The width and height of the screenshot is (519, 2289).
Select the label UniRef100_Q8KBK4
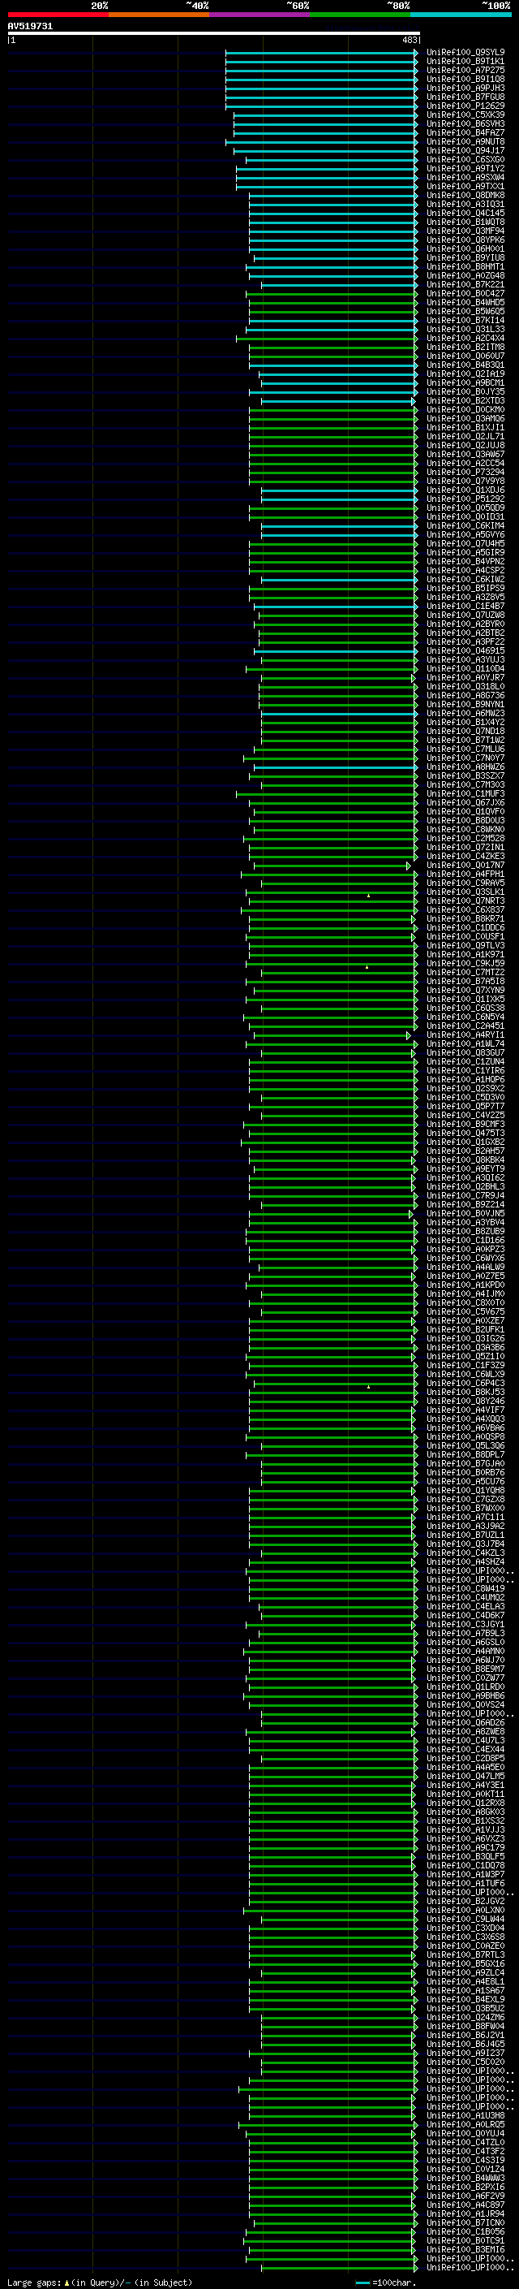coord(465,1160)
